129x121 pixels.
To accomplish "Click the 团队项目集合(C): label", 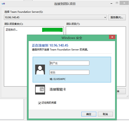I will pyautogui.click(x=14, y=24).
